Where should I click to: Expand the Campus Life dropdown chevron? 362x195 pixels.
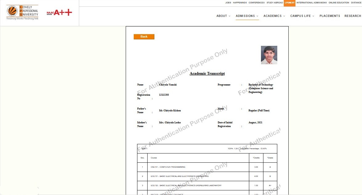point(313,16)
